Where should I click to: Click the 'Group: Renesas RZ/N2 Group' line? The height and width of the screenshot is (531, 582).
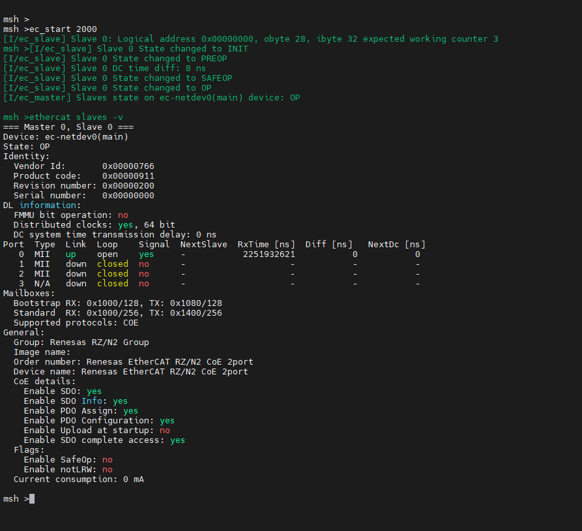click(81, 342)
